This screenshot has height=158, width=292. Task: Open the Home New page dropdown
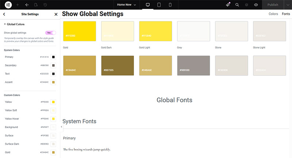pyautogui.click(x=126, y=5)
